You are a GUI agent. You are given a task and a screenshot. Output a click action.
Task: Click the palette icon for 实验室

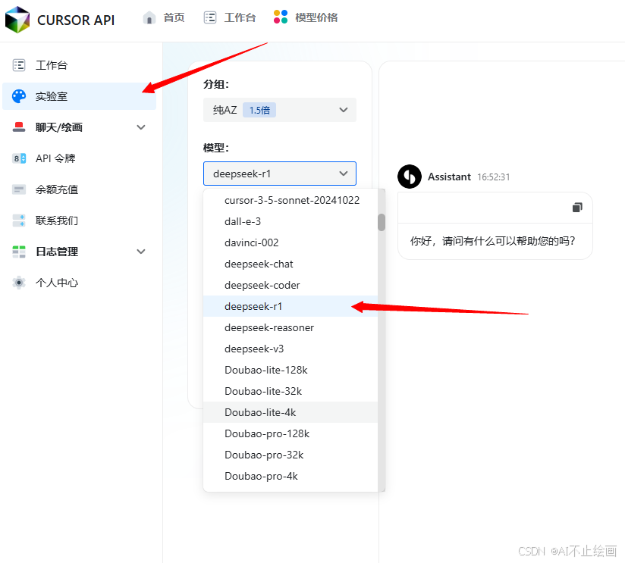click(19, 96)
